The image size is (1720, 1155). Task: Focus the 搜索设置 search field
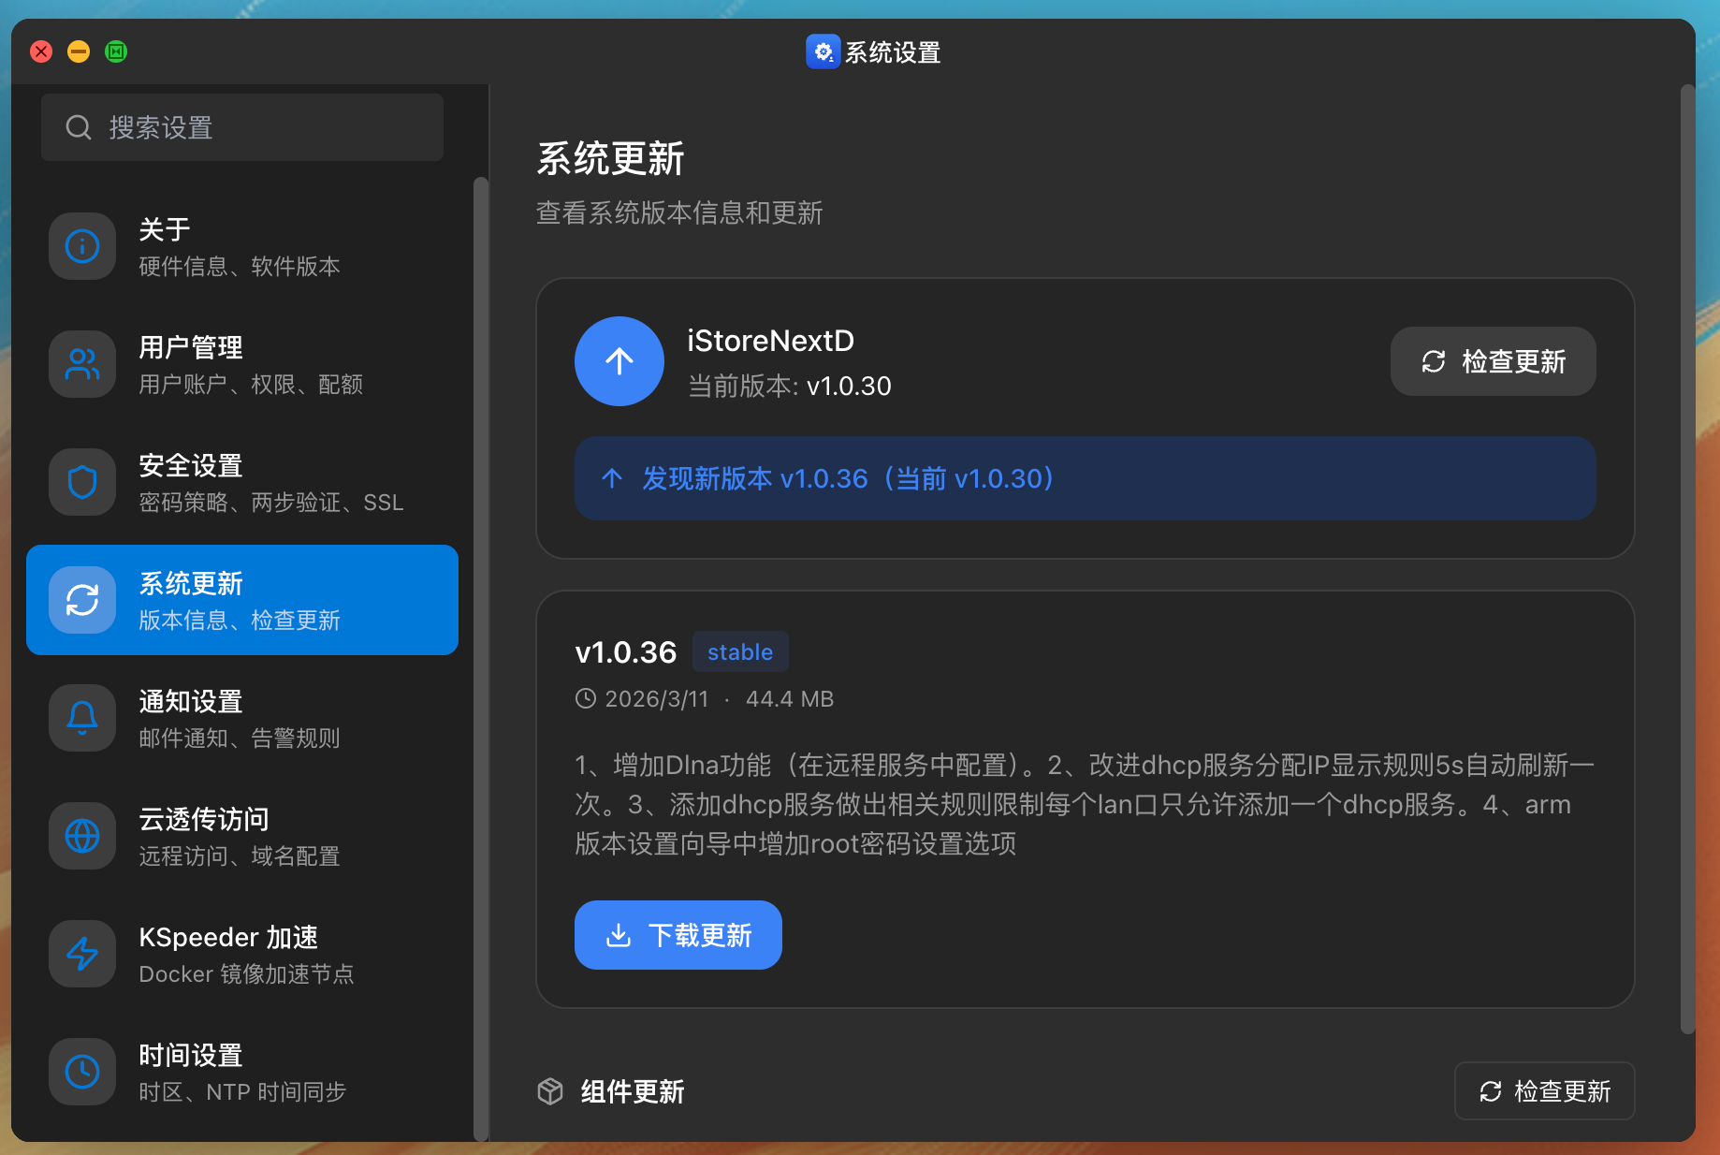pyautogui.click(x=242, y=127)
